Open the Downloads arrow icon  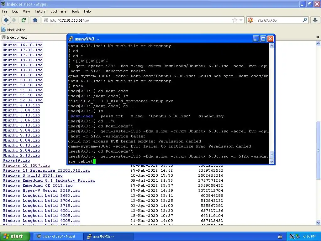[315, 20]
